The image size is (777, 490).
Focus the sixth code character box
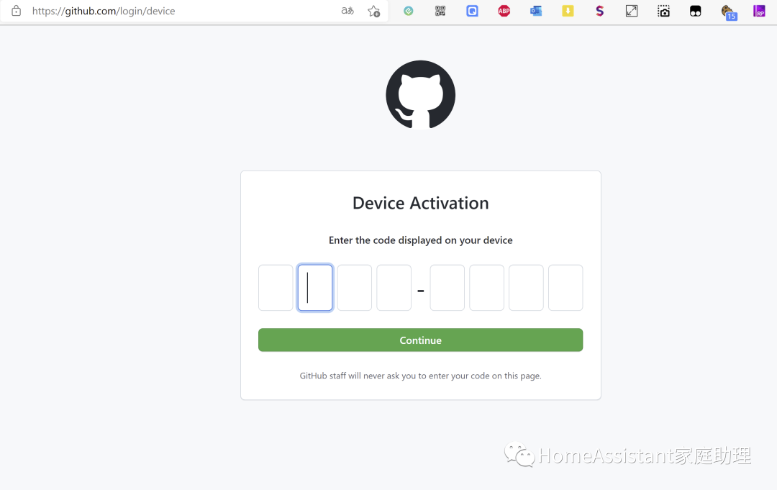pyautogui.click(x=486, y=288)
